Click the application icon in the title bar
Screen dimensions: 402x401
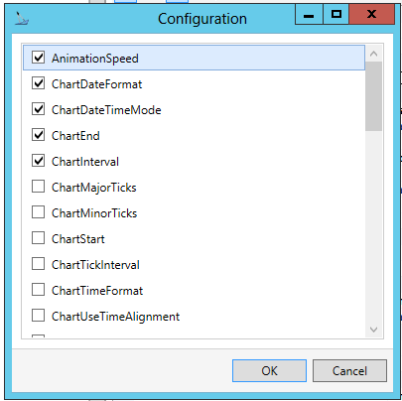22,19
